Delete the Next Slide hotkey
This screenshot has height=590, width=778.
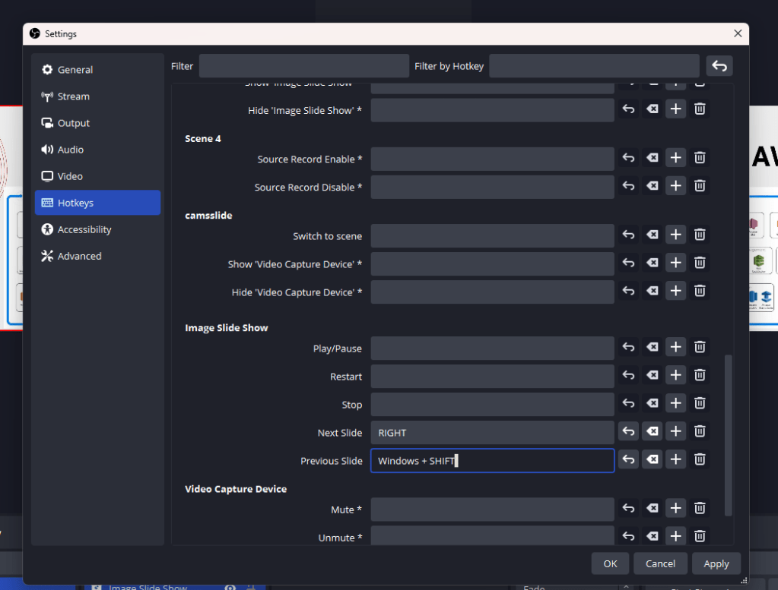coord(700,431)
